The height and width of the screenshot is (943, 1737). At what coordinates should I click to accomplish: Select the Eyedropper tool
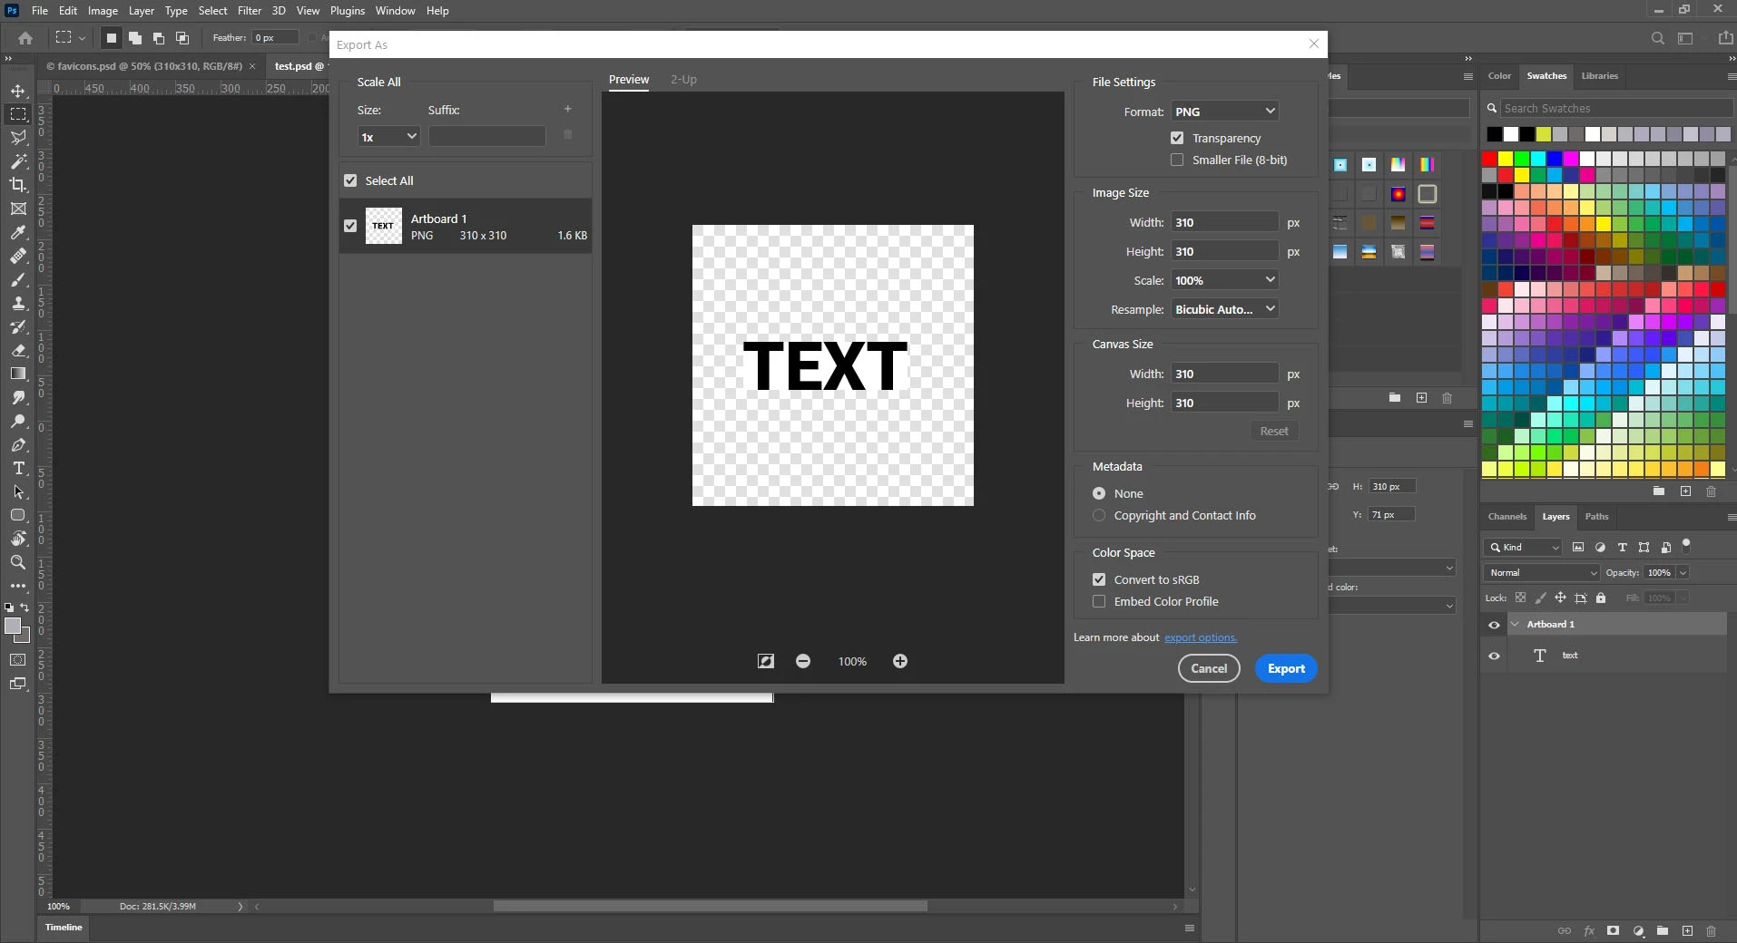click(x=18, y=232)
